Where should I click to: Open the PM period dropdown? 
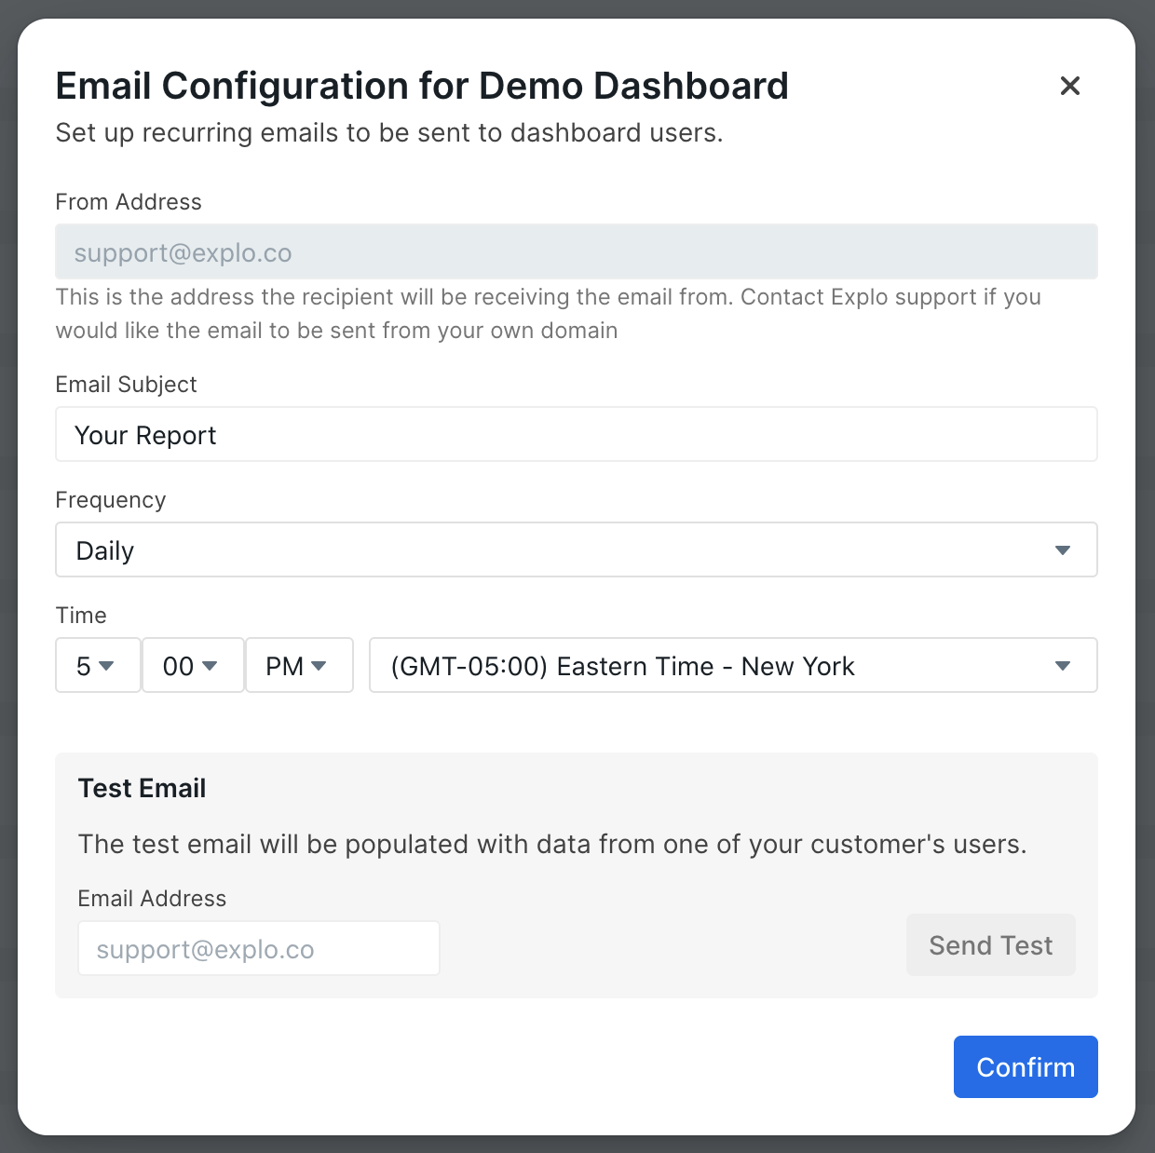pyautogui.click(x=298, y=666)
